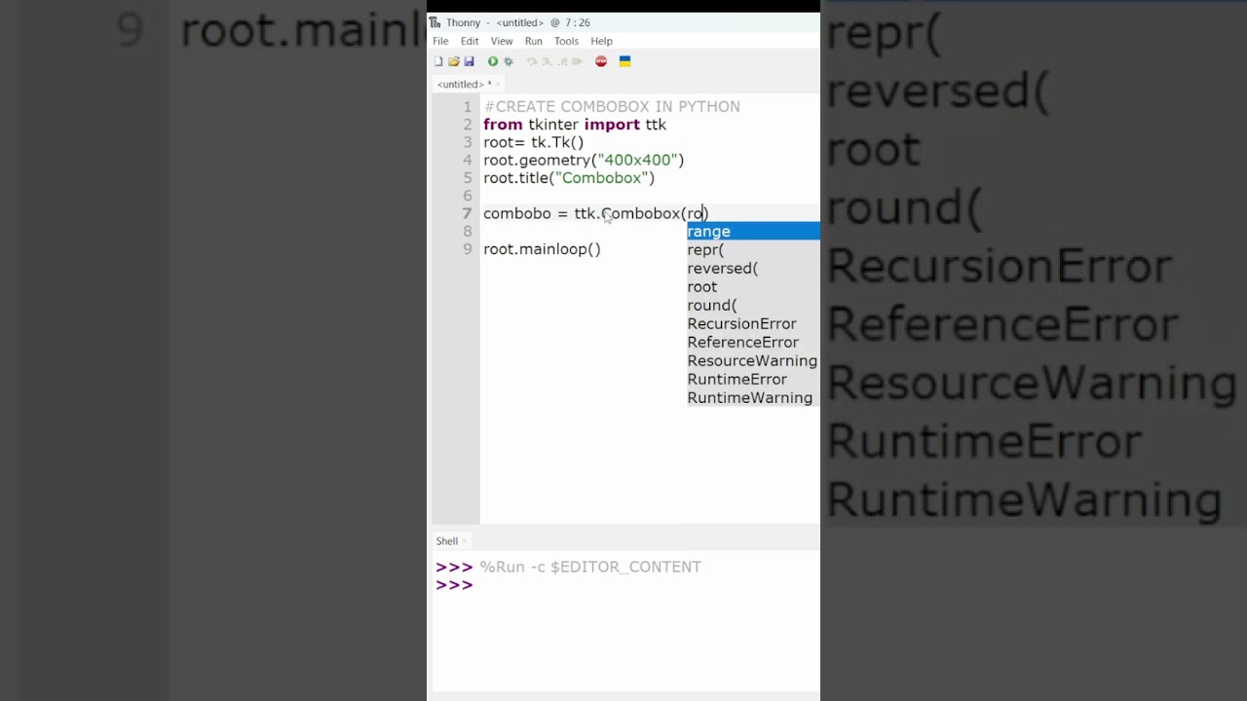Save the script with the floppy icon
This screenshot has height=701, width=1247.
(x=469, y=61)
